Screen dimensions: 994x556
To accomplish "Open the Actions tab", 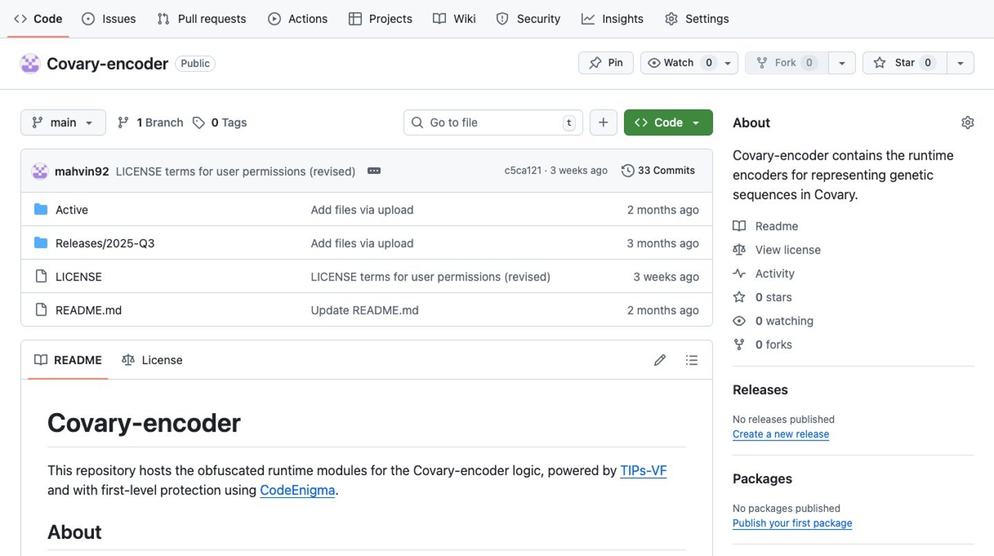I will click(298, 19).
